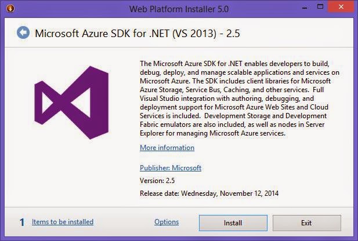The image size is (358, 241).
Task: Open the More information link
Action: (167, 148)
